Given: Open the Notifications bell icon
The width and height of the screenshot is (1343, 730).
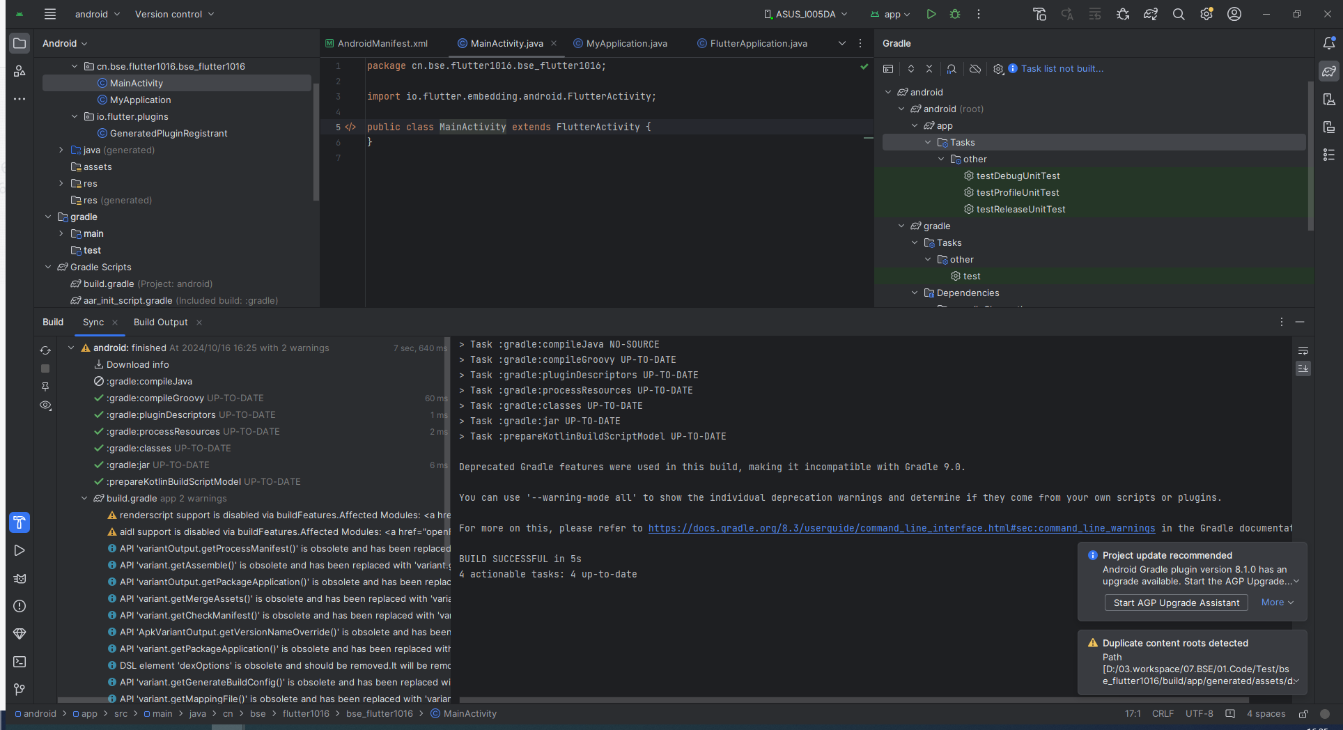Looking at the screenshot, I should pyautogui.click(x=1329, y=43).
